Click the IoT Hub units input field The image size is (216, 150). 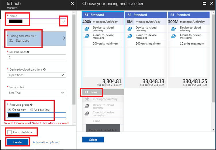[36, 57]
